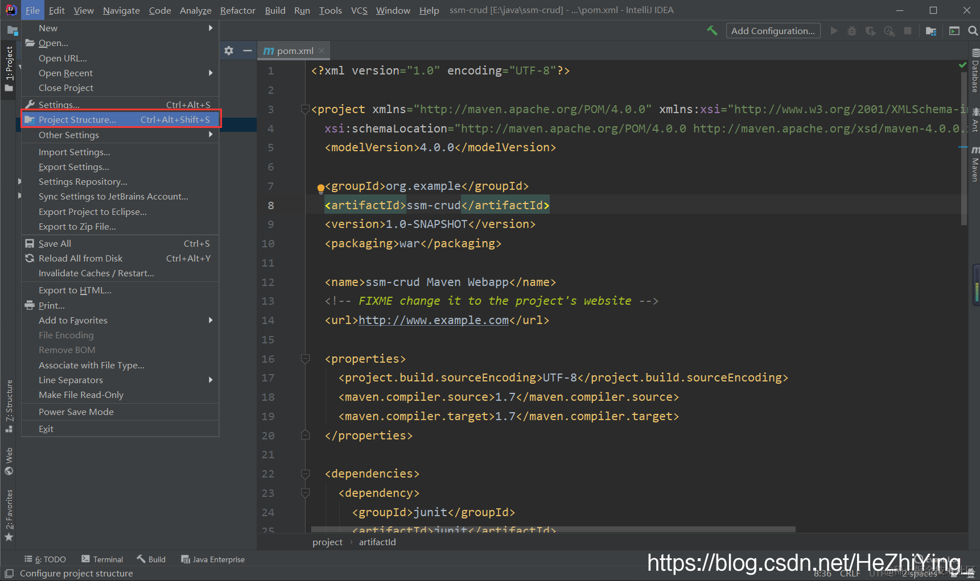Viewport: 980px width, 581px height.
Task: Click the tool windows quick-access icon in status bar
Action: tap(9, 574)
